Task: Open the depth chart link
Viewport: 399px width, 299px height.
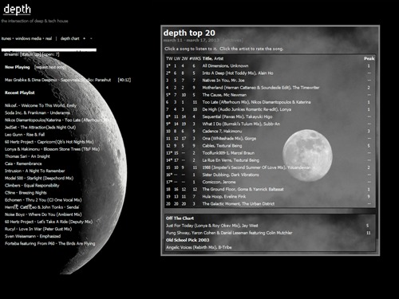Action: tap(69, 38)
